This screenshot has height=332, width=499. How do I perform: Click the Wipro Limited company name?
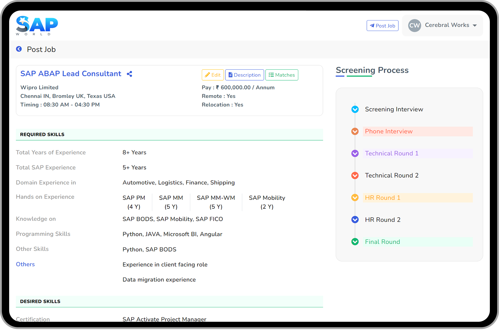39,87
